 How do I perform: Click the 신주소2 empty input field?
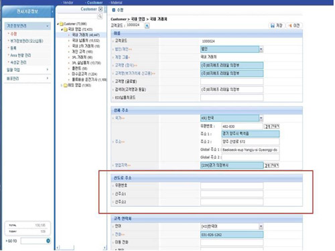[x=232, y=202]
